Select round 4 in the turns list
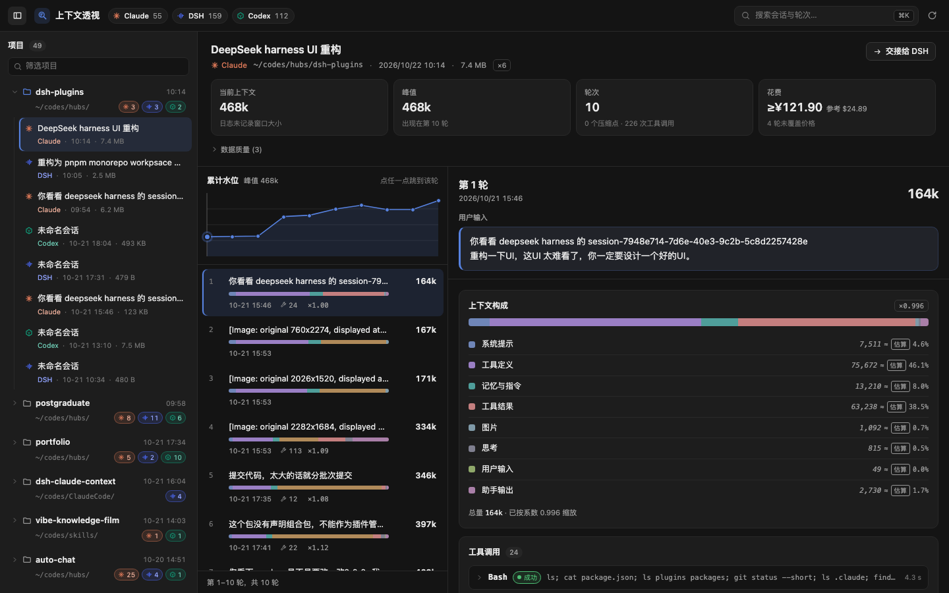 [323, 439]
